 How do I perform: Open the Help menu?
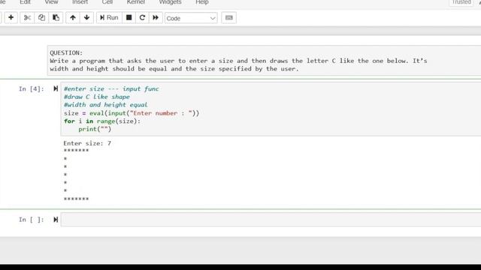tap(202, 2)
